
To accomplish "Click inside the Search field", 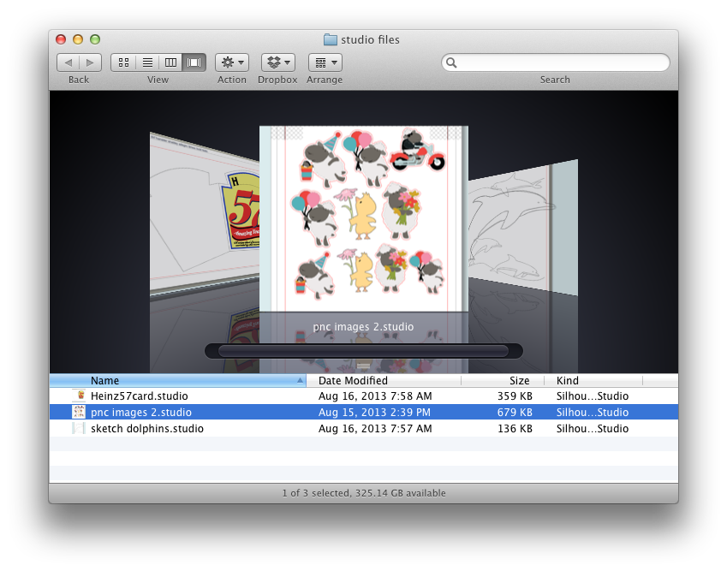I will tap(555, 62).
